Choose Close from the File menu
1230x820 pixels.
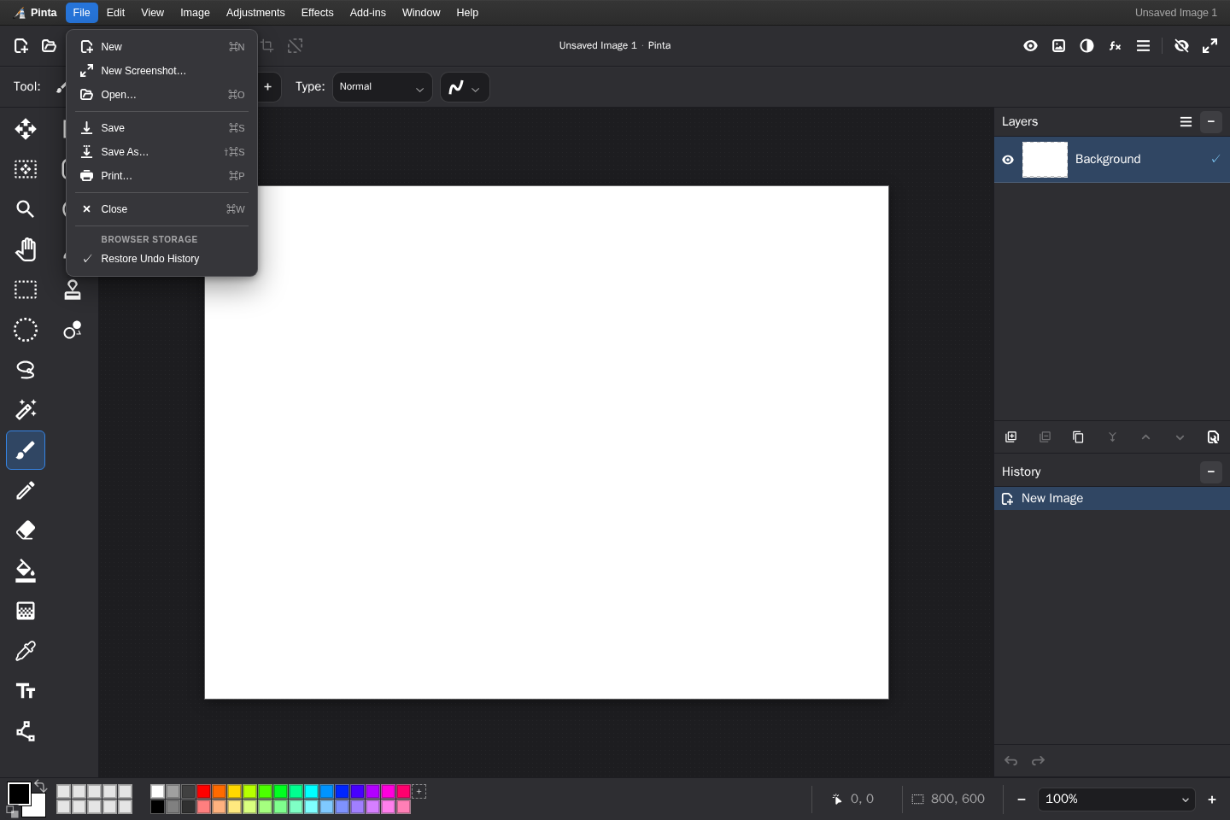click(161, 209)
